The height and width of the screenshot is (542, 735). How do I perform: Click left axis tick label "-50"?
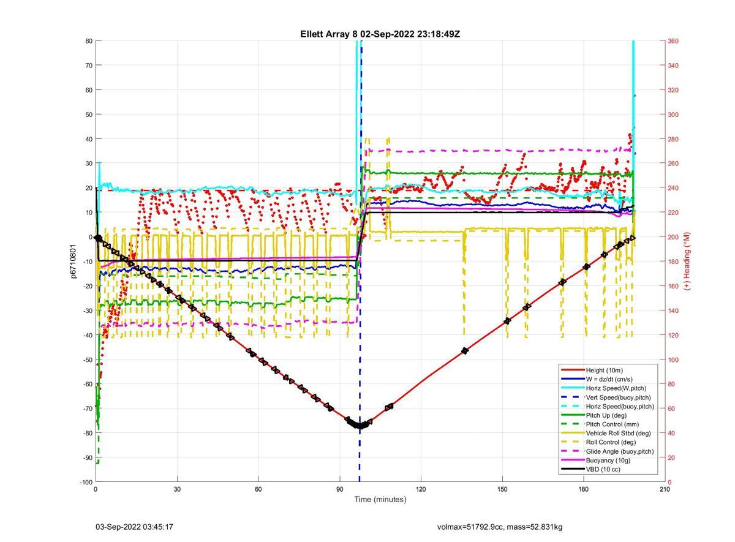(87, 359)
